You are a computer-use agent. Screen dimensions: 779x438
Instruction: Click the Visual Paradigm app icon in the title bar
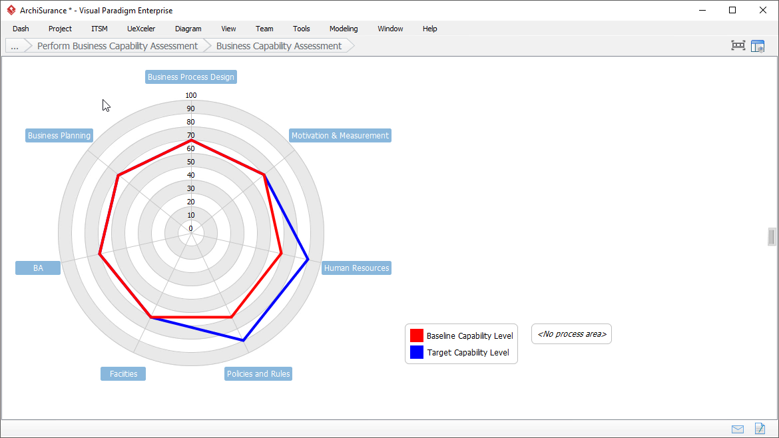coord(11,10)
